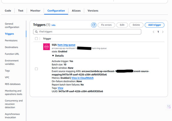
Task: Click page number 1 in pagination
Action: 158,32
